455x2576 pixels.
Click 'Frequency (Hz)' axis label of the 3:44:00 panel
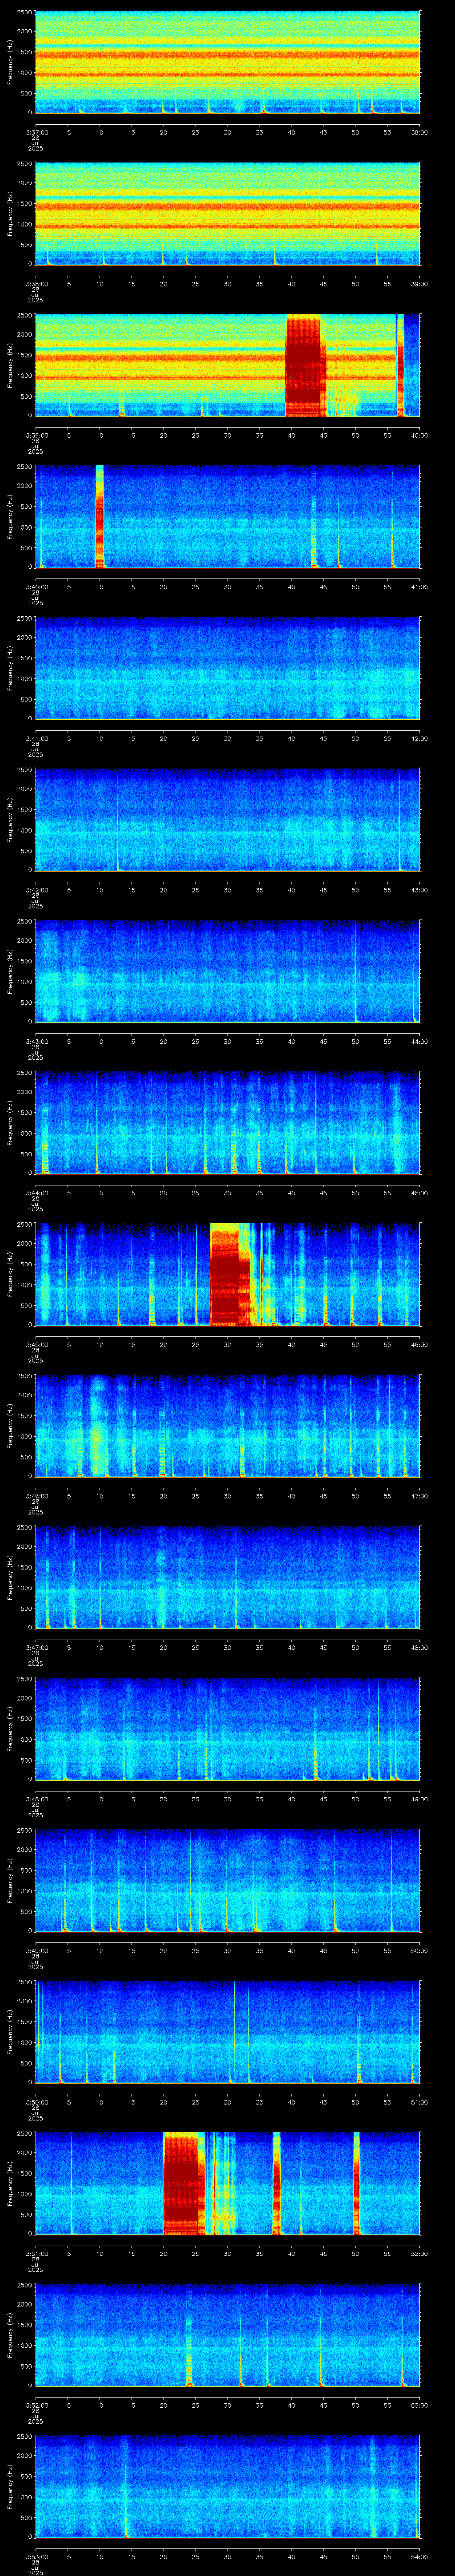[10, 1123]
